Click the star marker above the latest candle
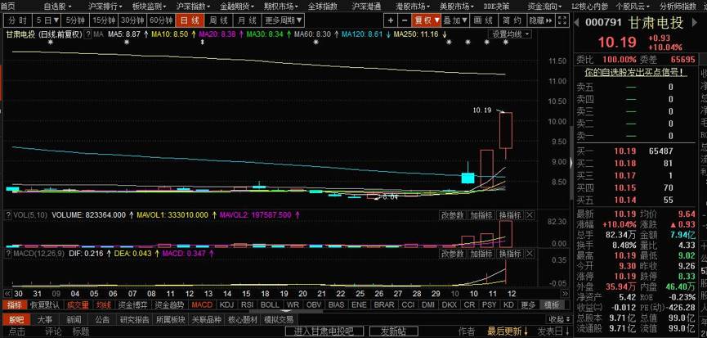This screenshot has height=338, width=707. coord(506,42)
